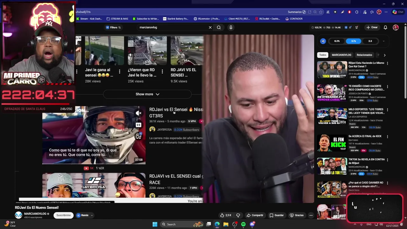The image size is (407, 229).
Task: Click the 1 VPH badge
Action: (x=193, y=188)
